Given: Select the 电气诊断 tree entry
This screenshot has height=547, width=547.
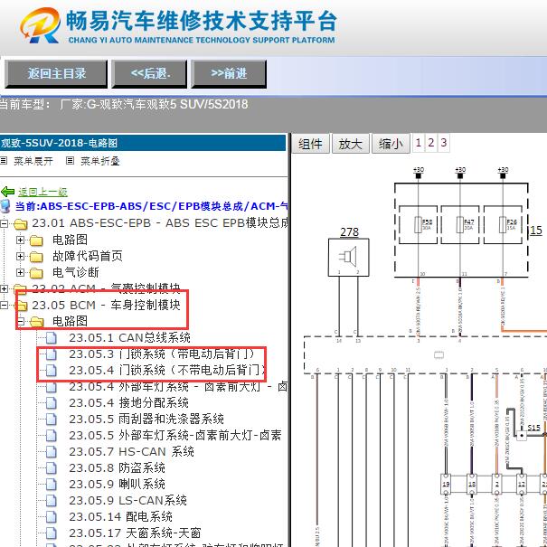Looking at the screenshot, I should [x=75, y=272].
